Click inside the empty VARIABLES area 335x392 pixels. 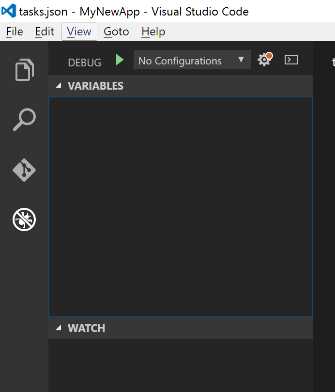180,206
